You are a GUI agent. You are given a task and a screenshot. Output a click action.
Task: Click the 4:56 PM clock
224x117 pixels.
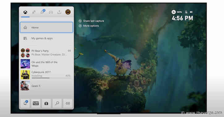[182, 18]
